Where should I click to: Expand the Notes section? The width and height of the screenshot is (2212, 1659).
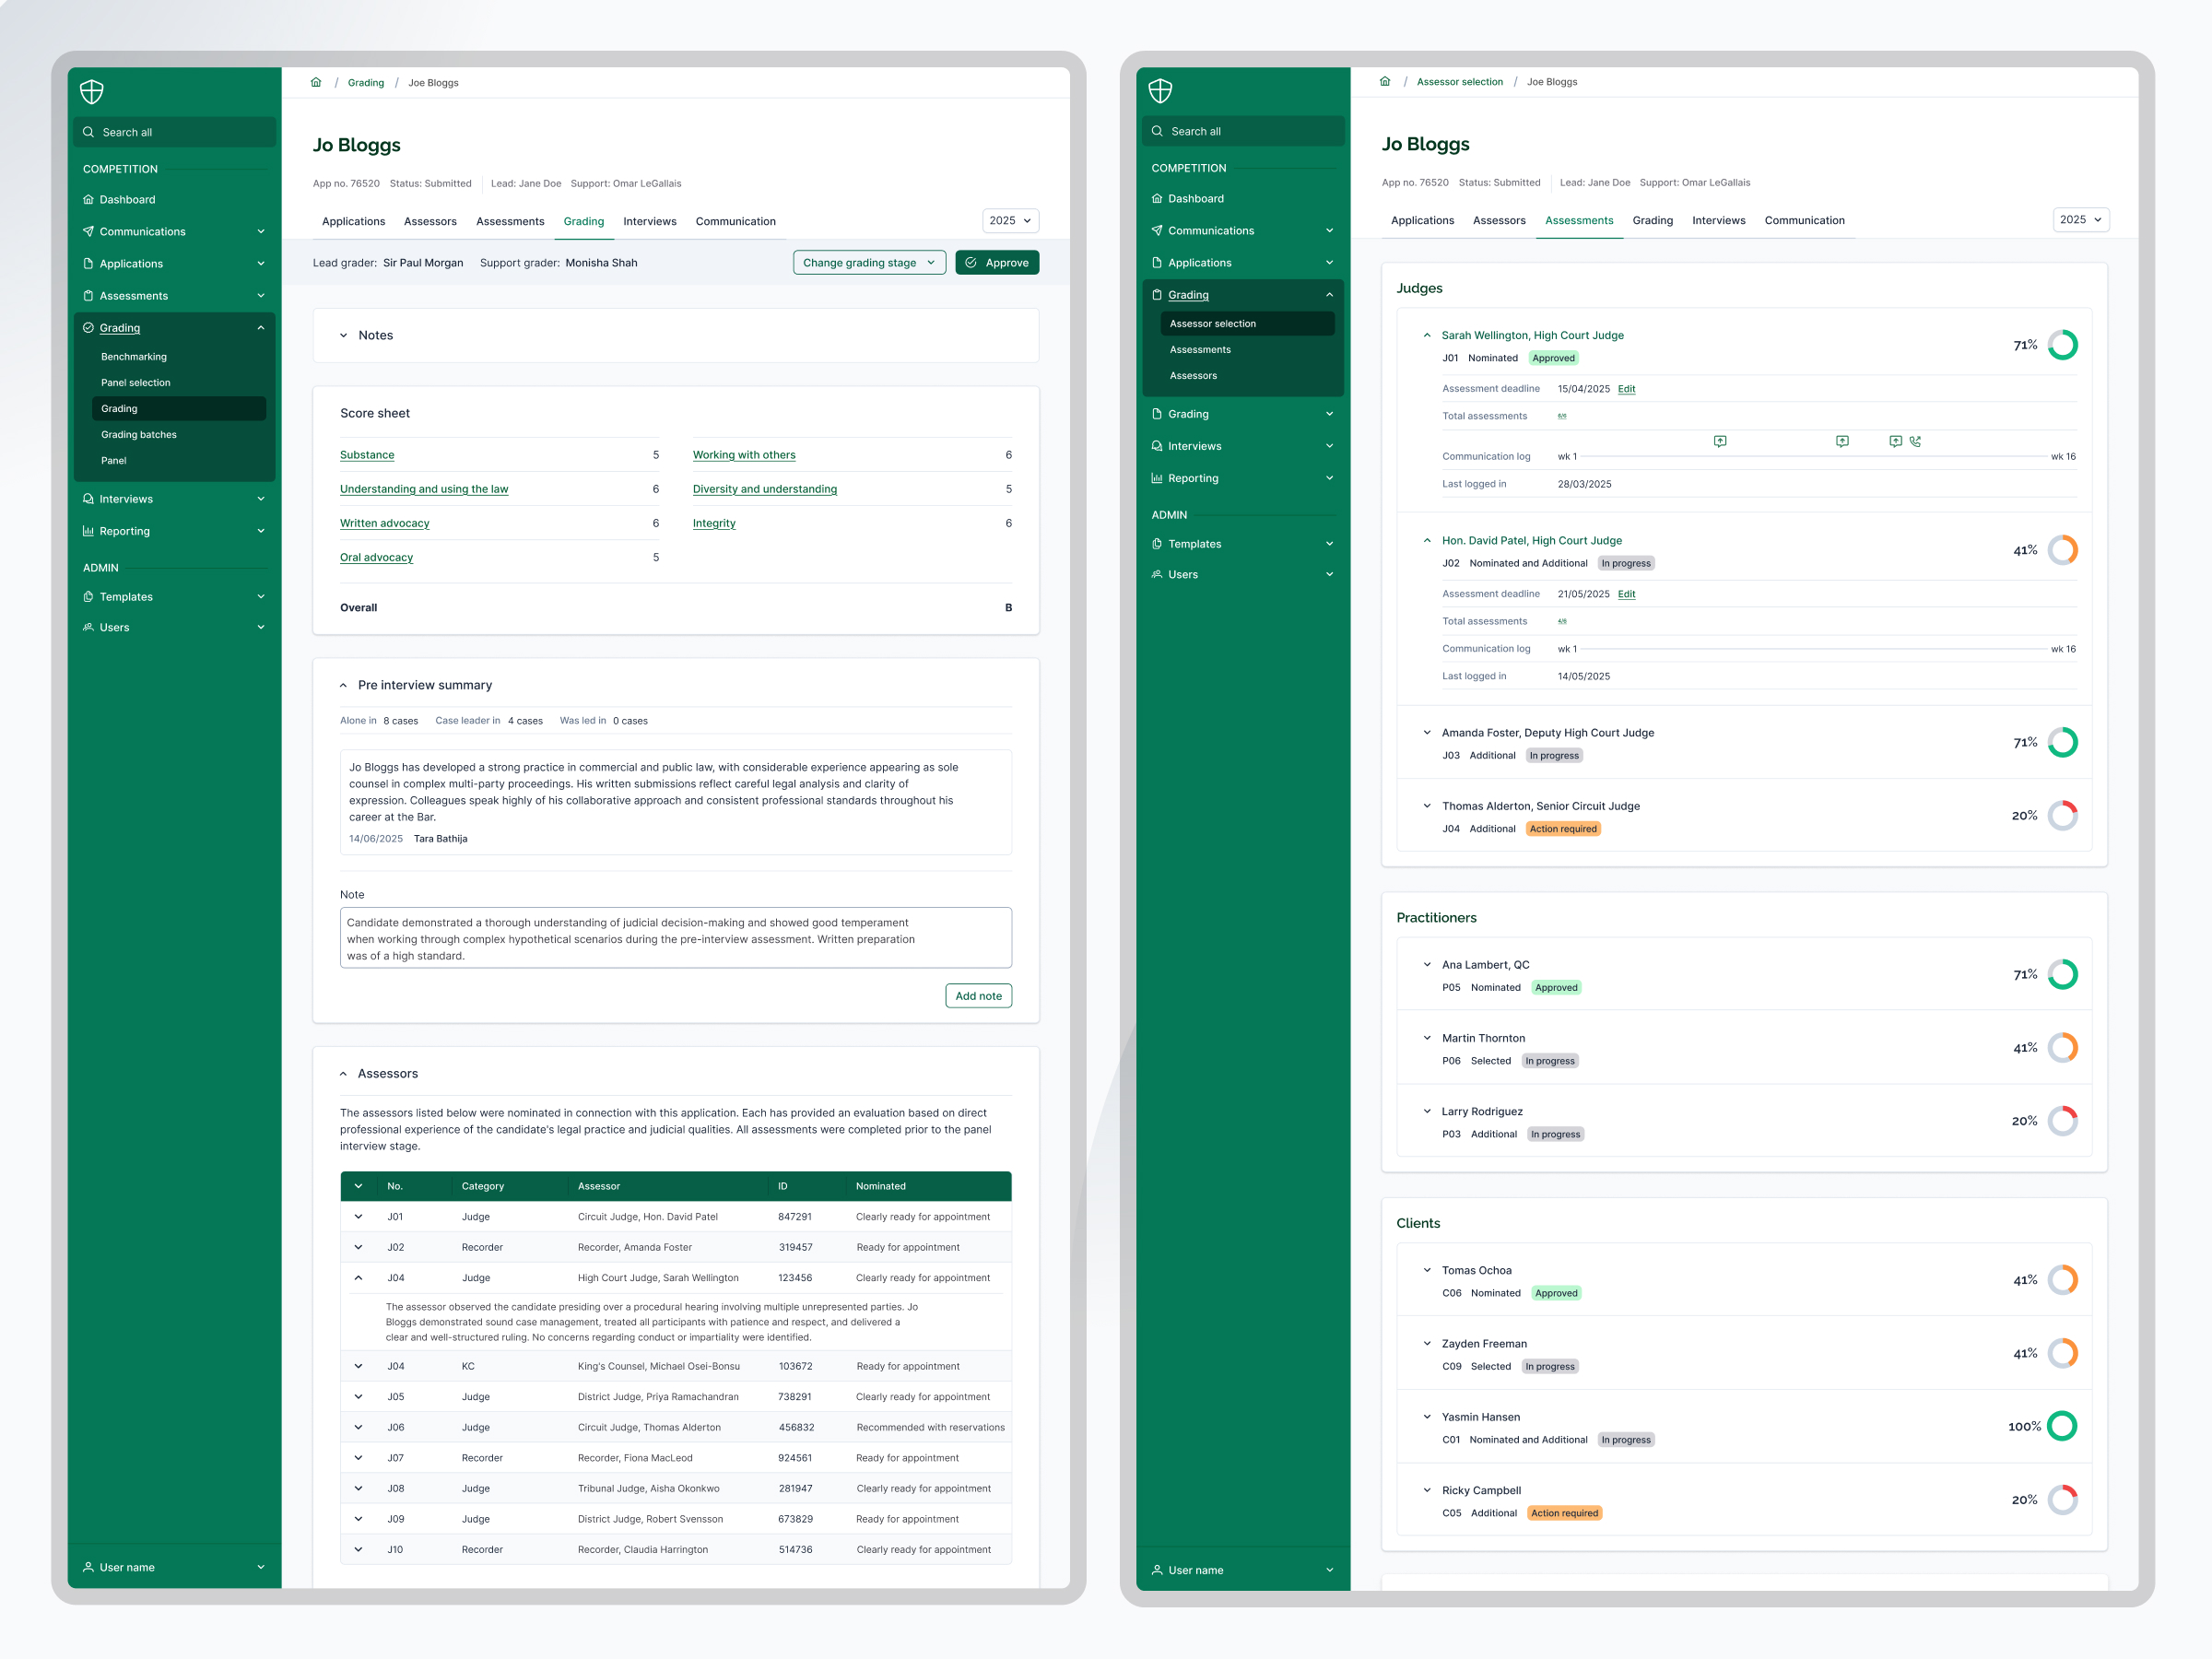[x=343, y=336]
